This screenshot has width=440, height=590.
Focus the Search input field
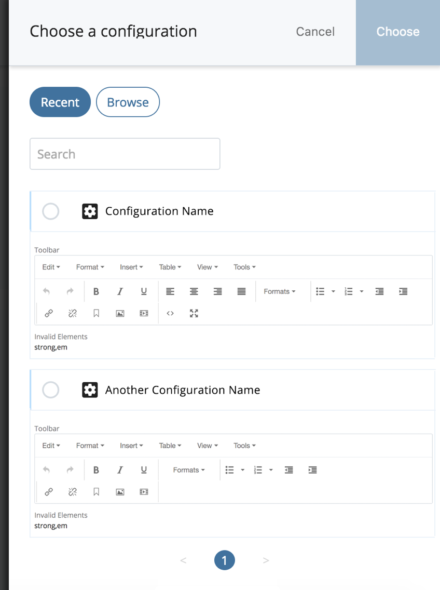[x=125, y=154]
